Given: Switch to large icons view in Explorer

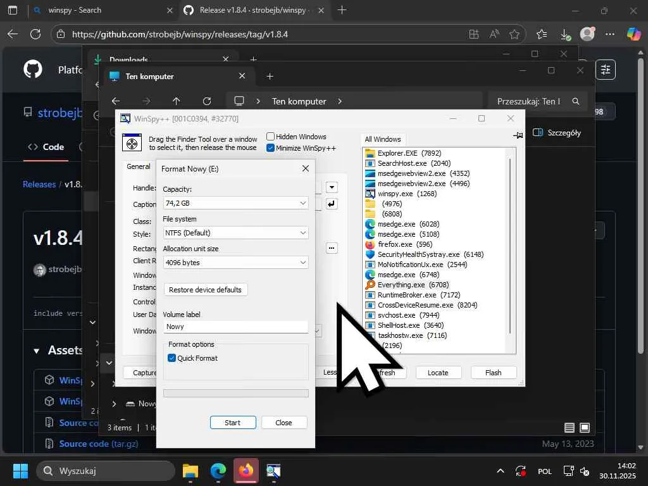Looking at the screenshot, I should 585,428.
